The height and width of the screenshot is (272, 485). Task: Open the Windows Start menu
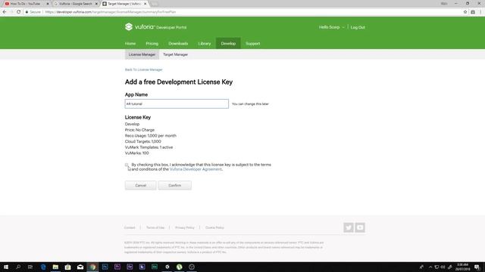6,267
